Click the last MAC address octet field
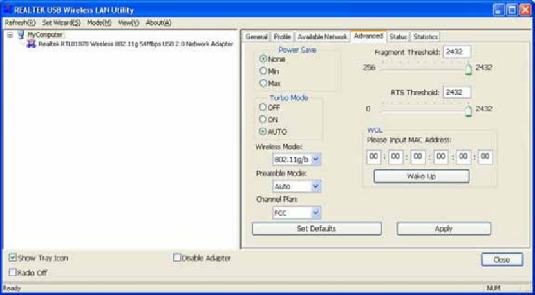The image size is (535, 295). 485,157
